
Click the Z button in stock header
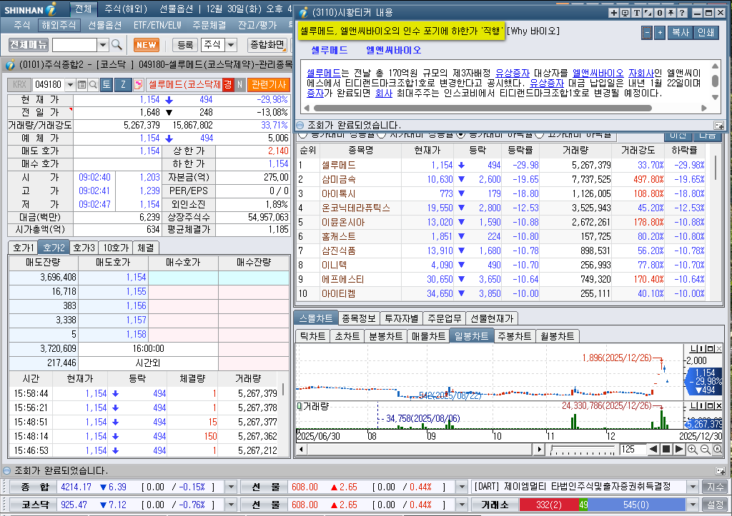pyautogui.click(x=123, y=84)
